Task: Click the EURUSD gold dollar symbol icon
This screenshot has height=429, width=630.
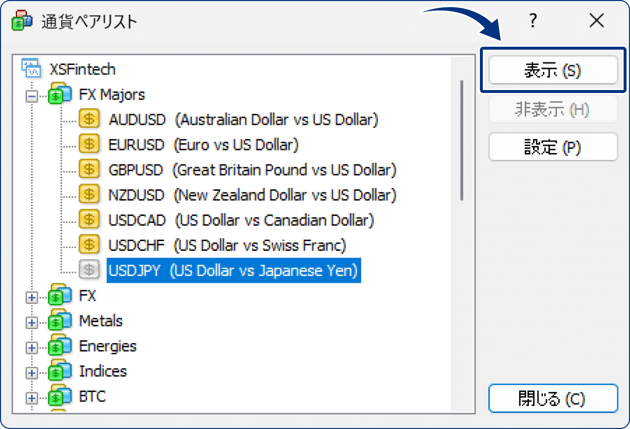Action: (x=89, y=144)
